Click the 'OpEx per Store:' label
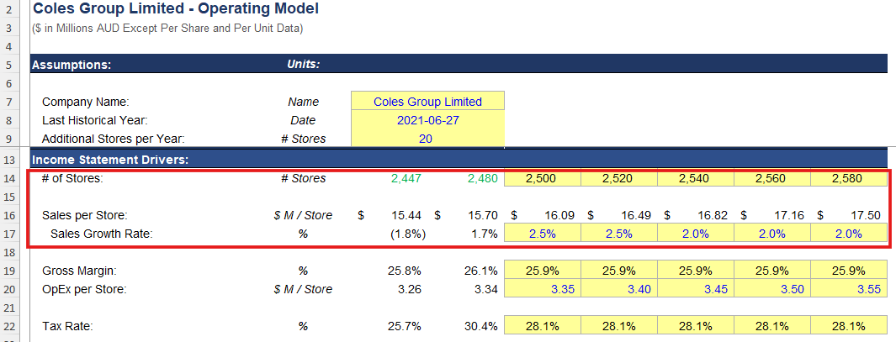The height and width of the screenshot is (342, 896). point(84,289)
